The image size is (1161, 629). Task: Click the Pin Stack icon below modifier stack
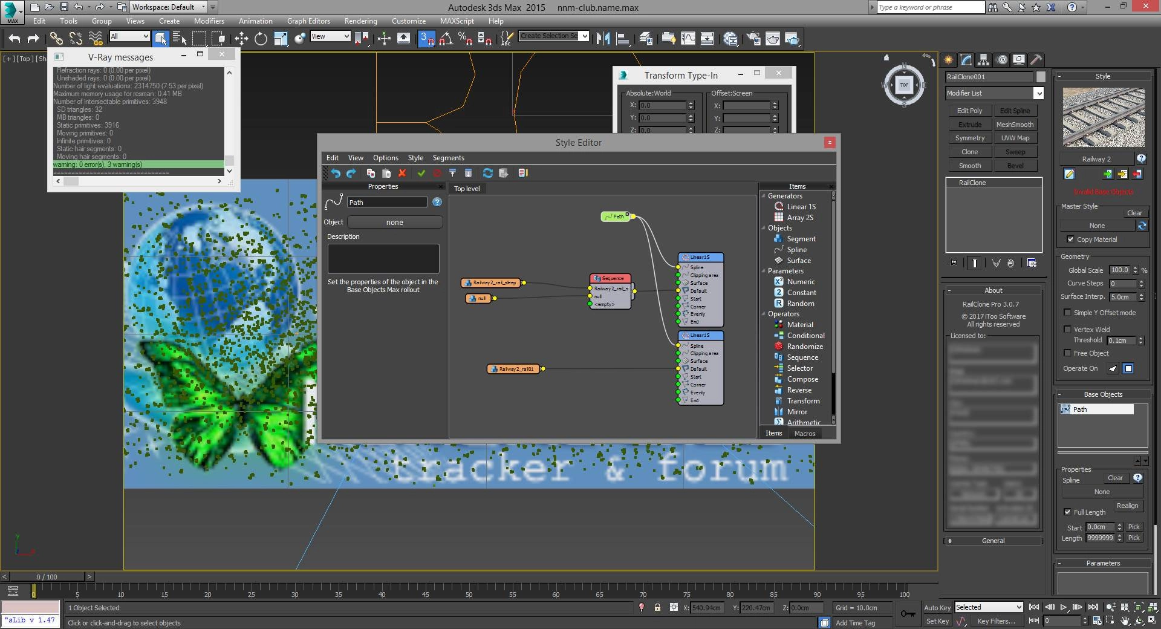(x=953, y=263)
